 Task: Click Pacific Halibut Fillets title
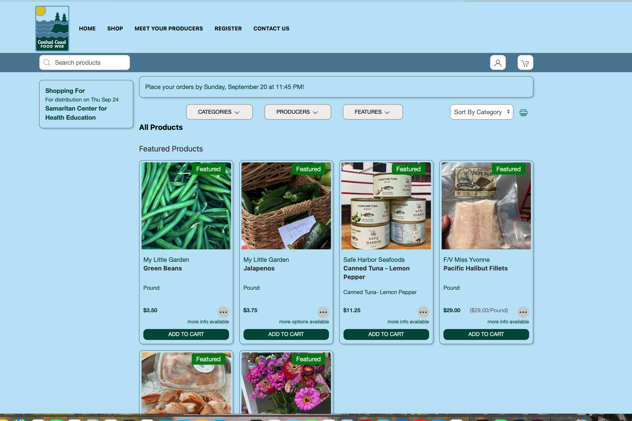(x=476, y=268)
